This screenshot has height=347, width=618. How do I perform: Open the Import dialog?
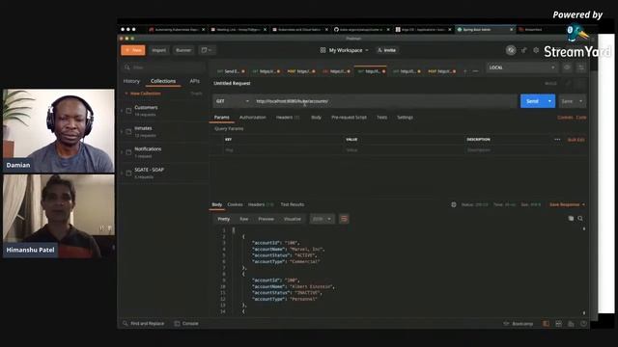[158, 50]
